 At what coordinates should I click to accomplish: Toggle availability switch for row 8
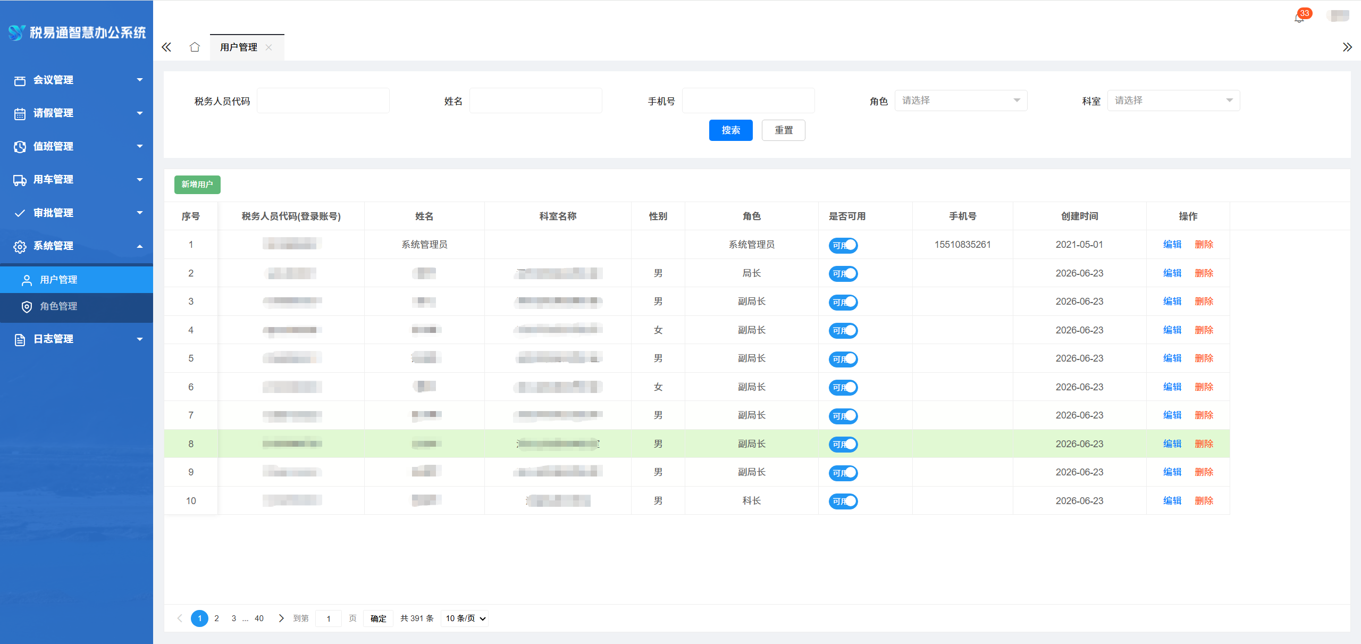pos(843,444)
